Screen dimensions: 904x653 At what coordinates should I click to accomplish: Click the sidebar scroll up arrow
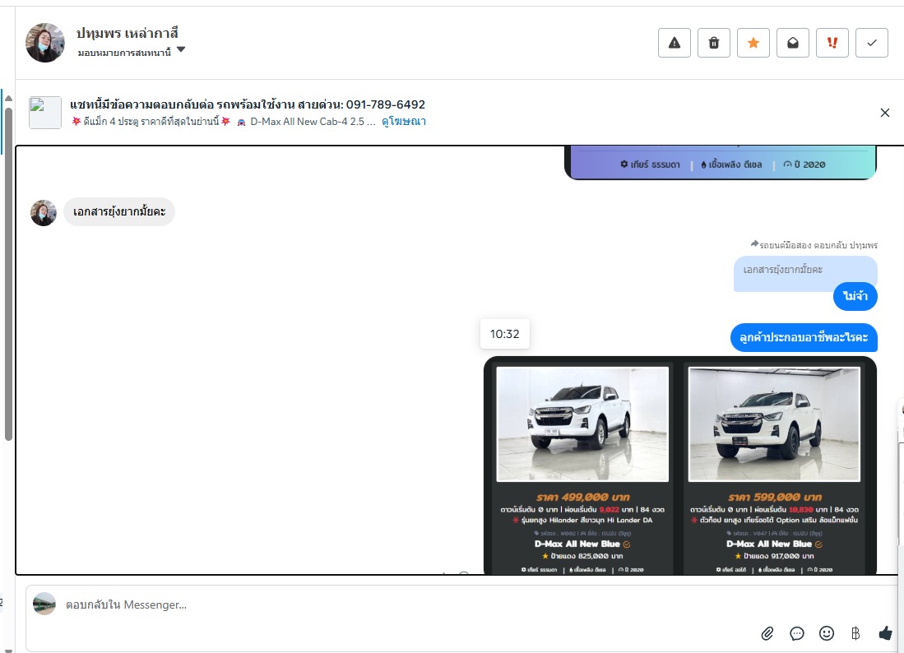8,98
